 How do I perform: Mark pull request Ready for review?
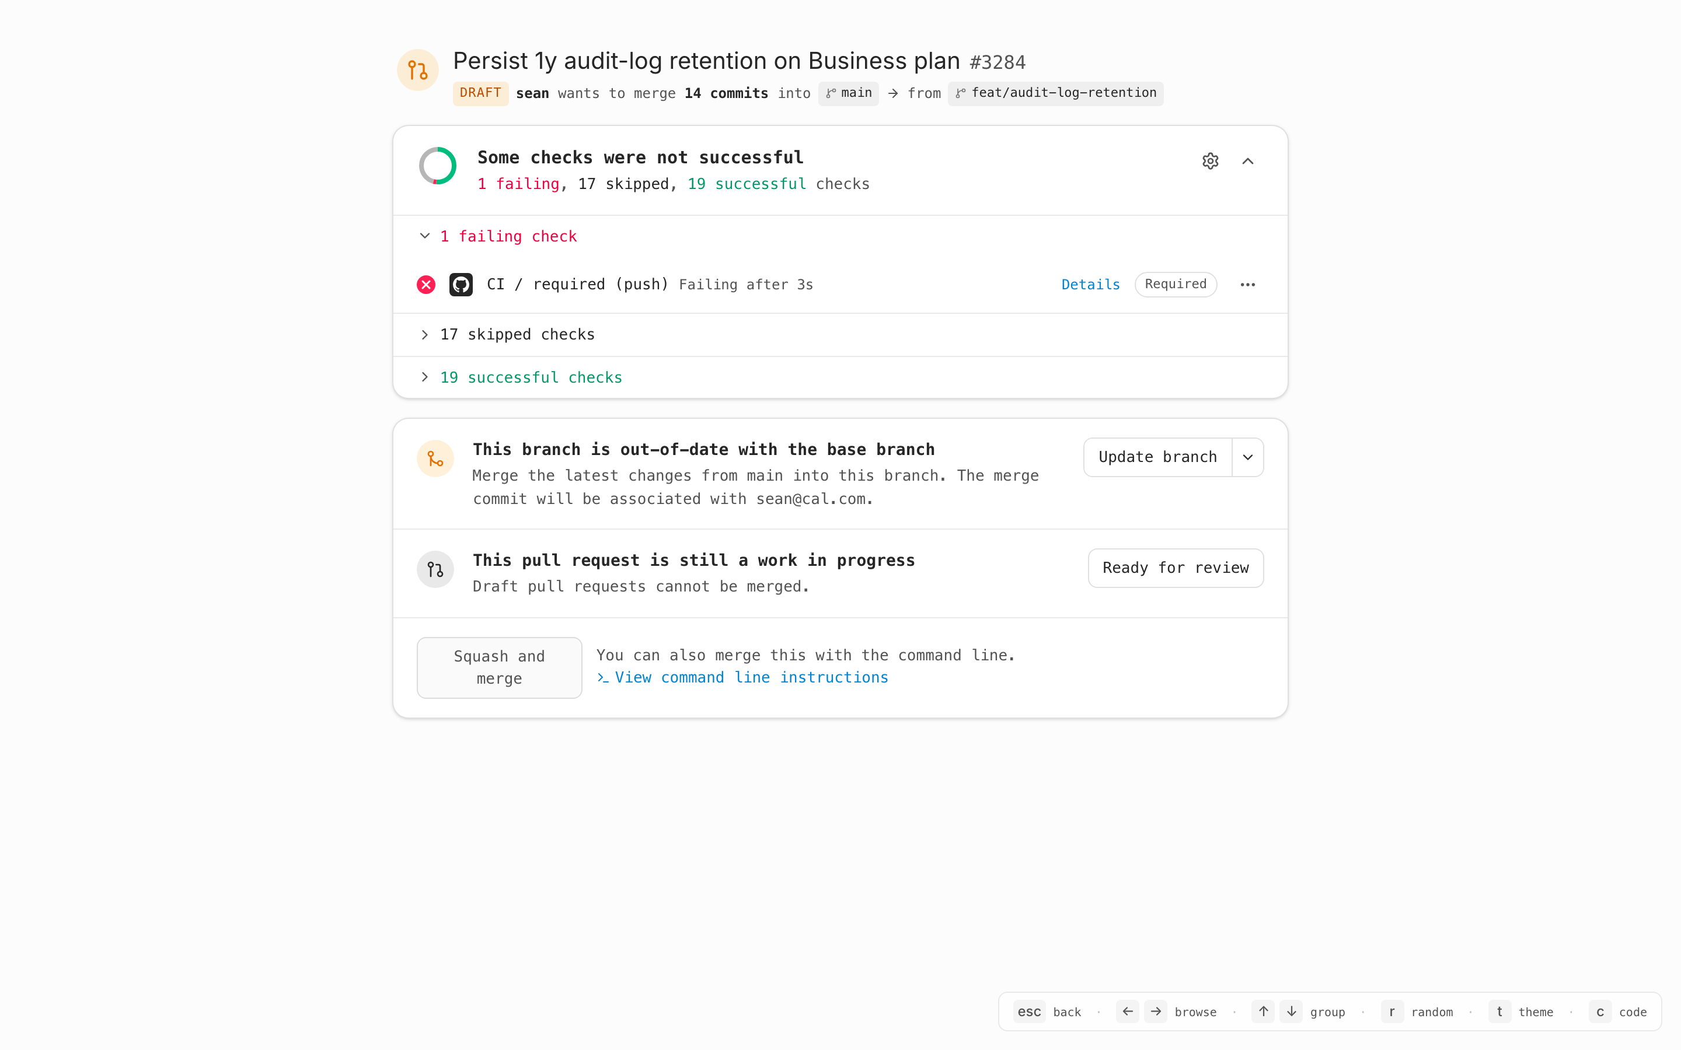[1176, 568]
